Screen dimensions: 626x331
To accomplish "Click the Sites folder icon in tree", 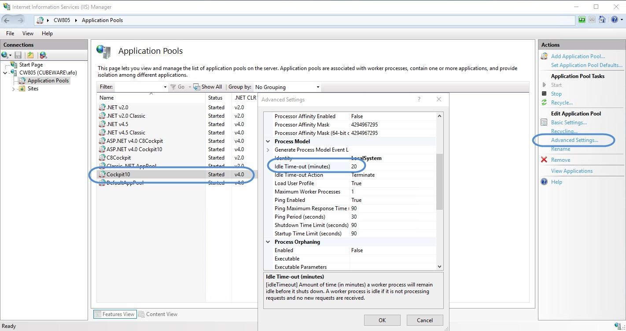I will [x=22, y=89].
